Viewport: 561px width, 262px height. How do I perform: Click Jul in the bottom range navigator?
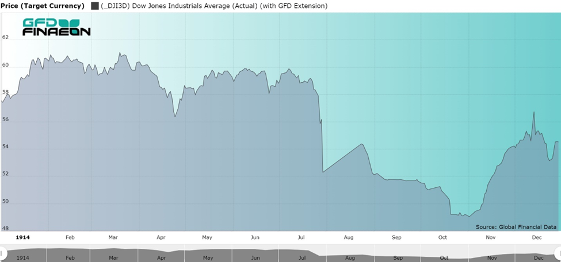coord(302,258)
